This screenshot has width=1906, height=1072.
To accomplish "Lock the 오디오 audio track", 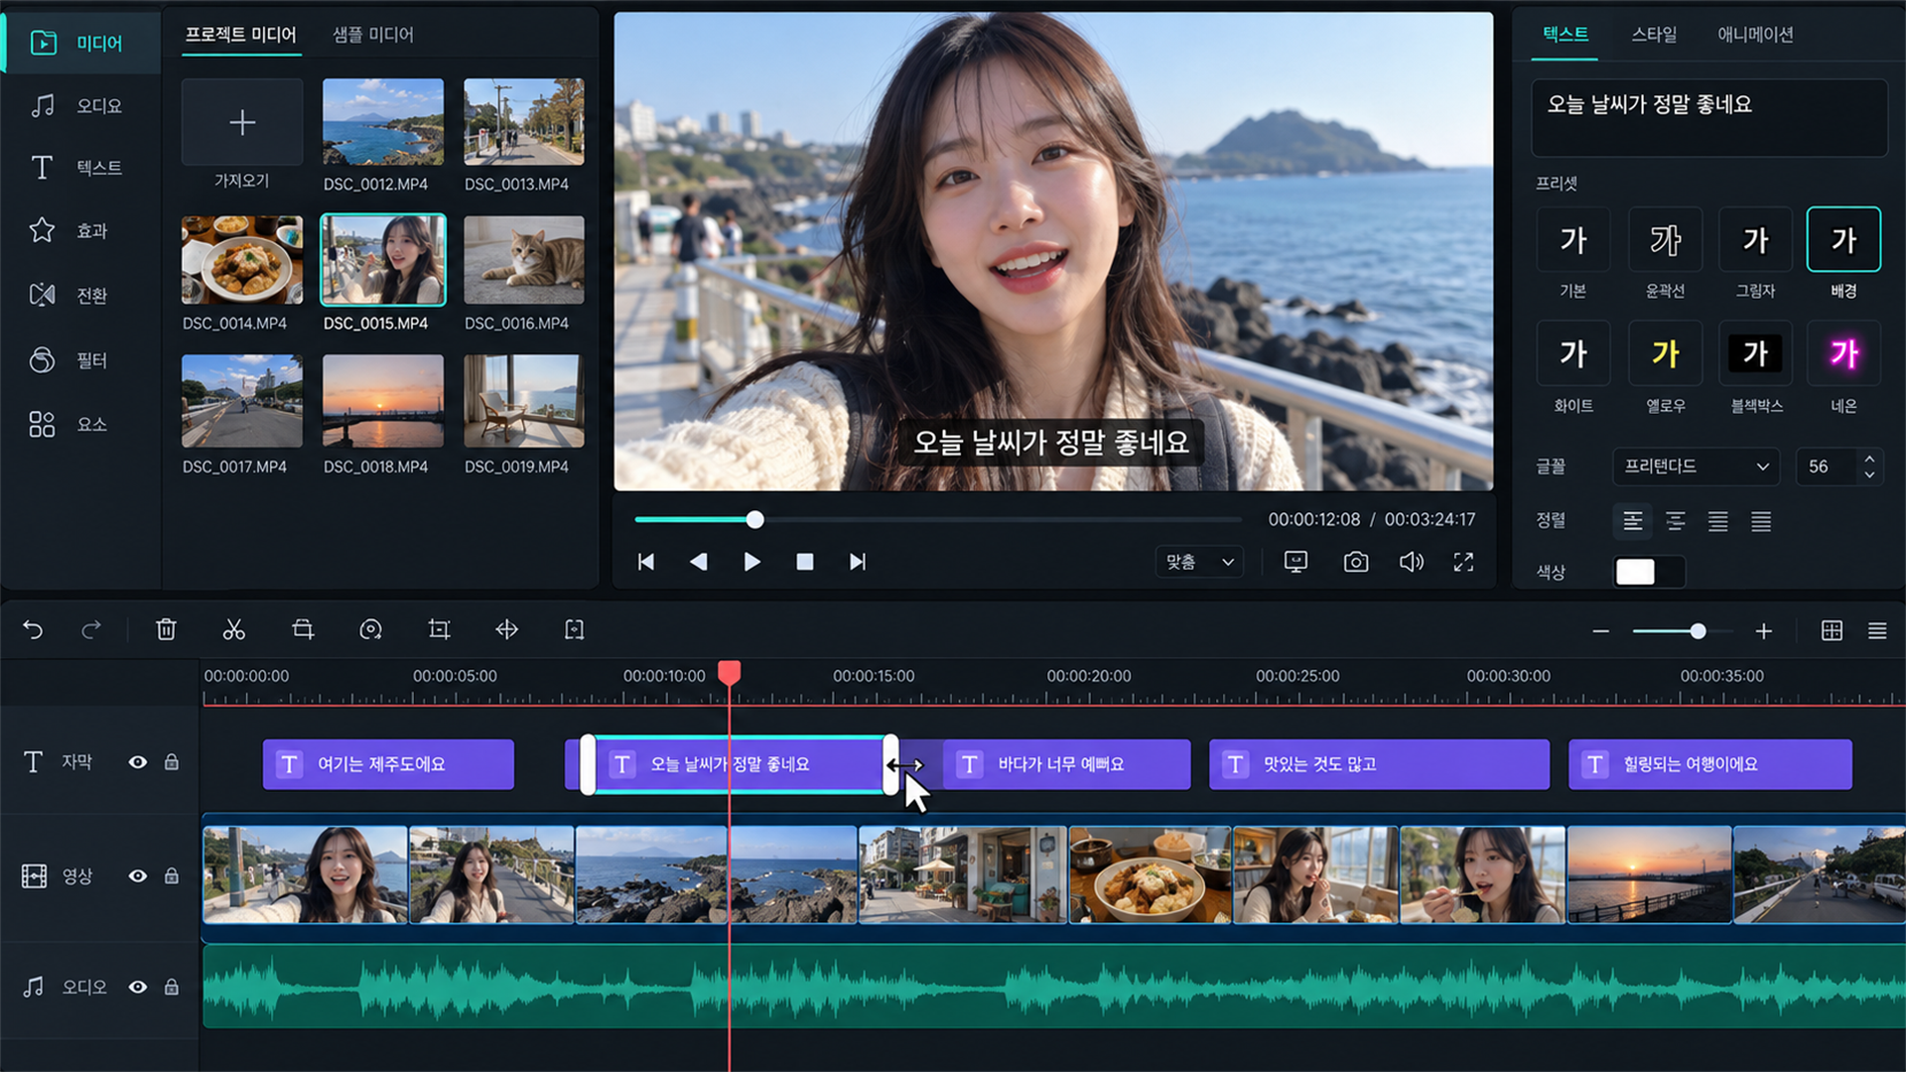I will [172, 988].
